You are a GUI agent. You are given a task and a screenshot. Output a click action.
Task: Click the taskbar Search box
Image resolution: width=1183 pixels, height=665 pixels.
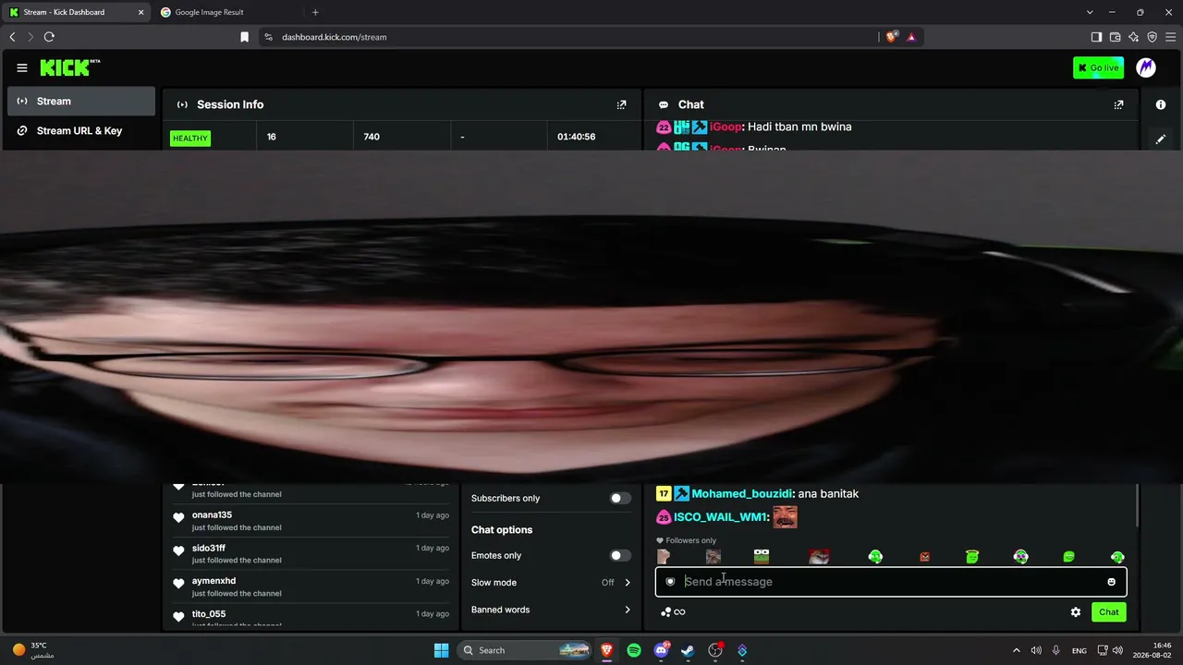[x=525, y=650]
